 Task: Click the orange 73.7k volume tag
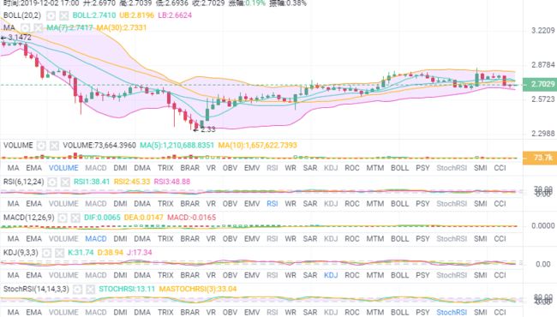(540, 158)
